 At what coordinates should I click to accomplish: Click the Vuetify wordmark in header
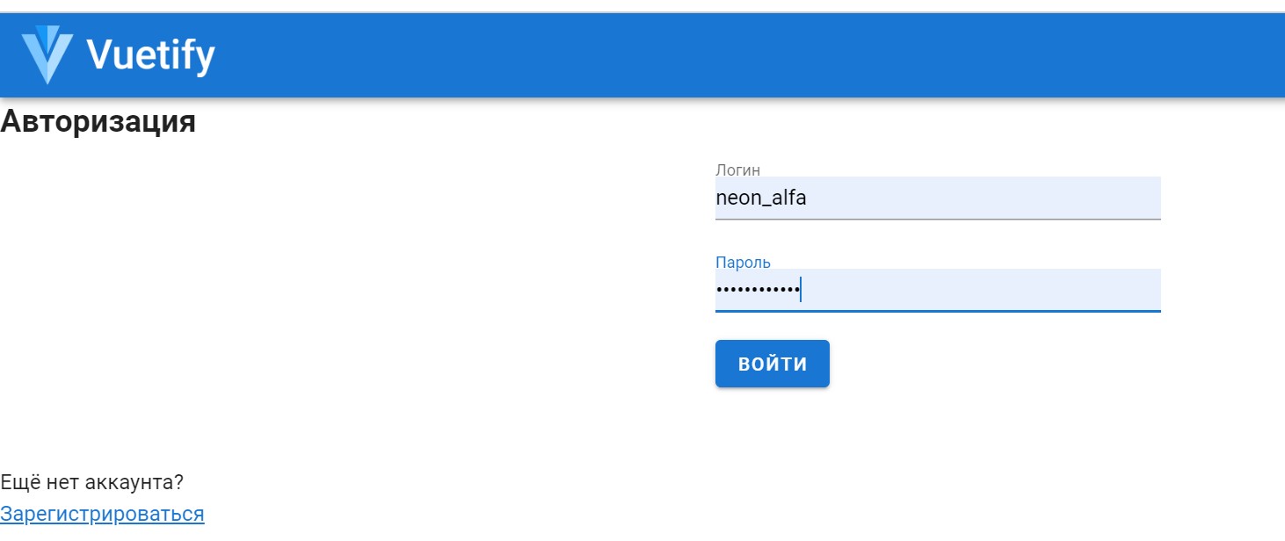[x=150, y=55]
